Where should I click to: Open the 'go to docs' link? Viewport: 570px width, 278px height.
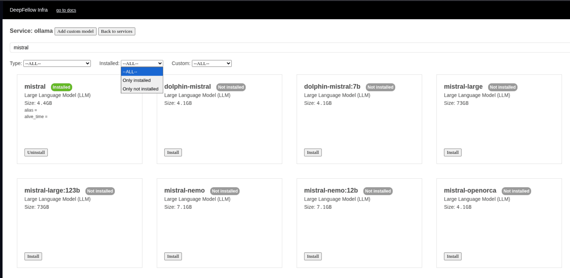(x=66, y=10)
